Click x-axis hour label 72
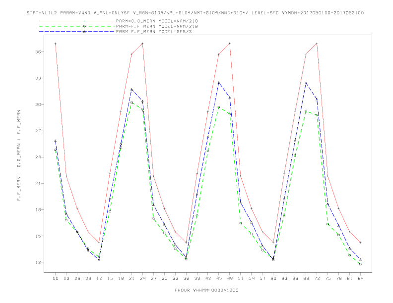The height and width of the screenshot is (303, 393). [317, 278]
